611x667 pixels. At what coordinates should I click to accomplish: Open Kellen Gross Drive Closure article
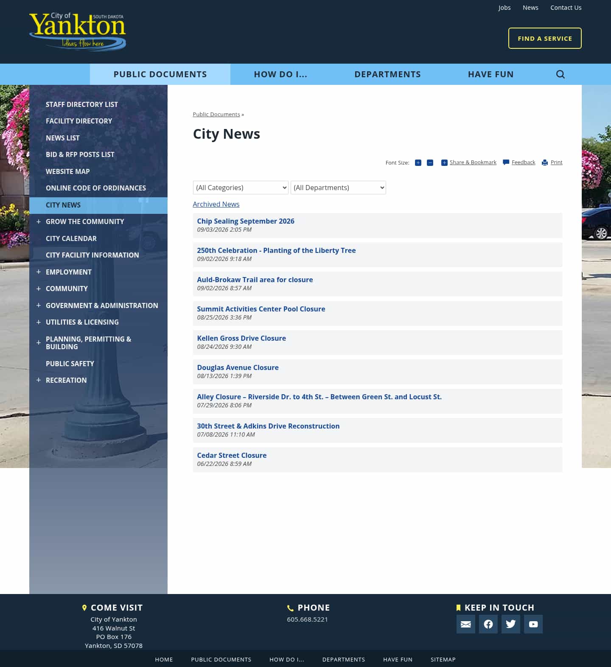pyautogui.click(x=241, y=338)
